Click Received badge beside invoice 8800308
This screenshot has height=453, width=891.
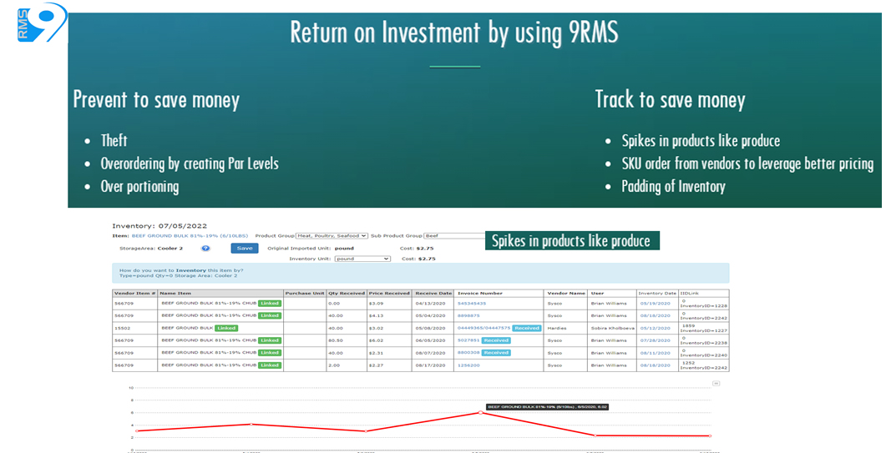(x=495, y=353)
